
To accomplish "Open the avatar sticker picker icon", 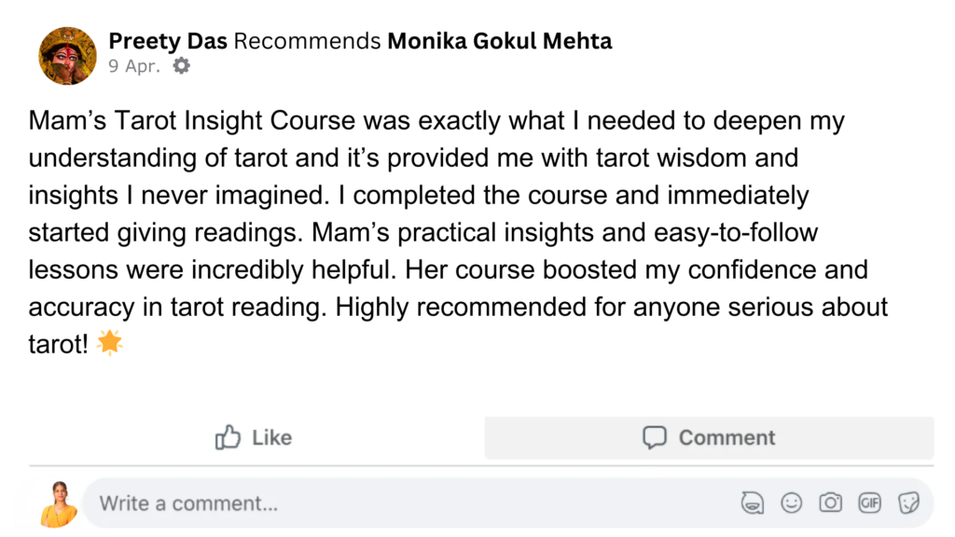I will [751, 503].
